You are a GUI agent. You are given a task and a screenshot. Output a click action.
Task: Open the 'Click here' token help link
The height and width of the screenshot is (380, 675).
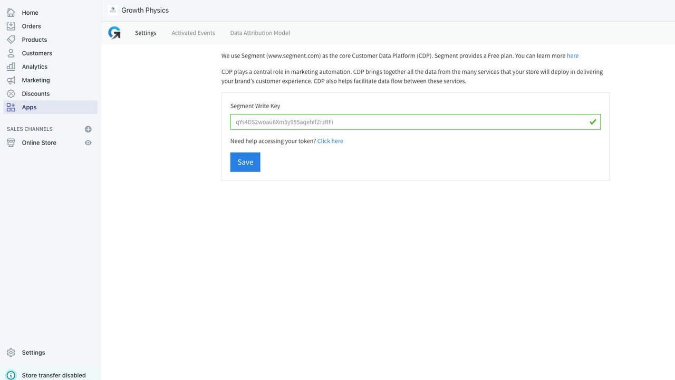click(x=330, y=141)
